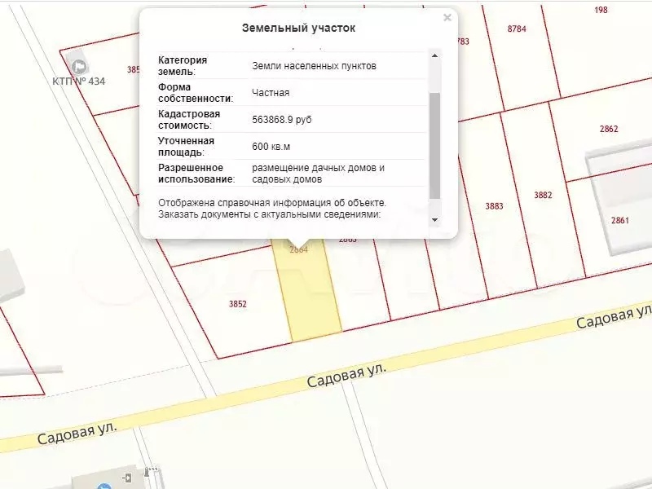Click the Частная ownership value
The height and width of the screenshot is (489, 652).
pyautogui.click(x=271, y=93)
